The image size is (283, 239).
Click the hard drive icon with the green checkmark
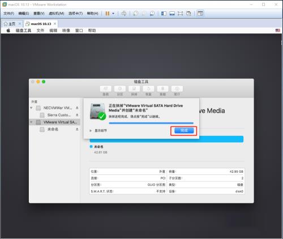(98, 112)
